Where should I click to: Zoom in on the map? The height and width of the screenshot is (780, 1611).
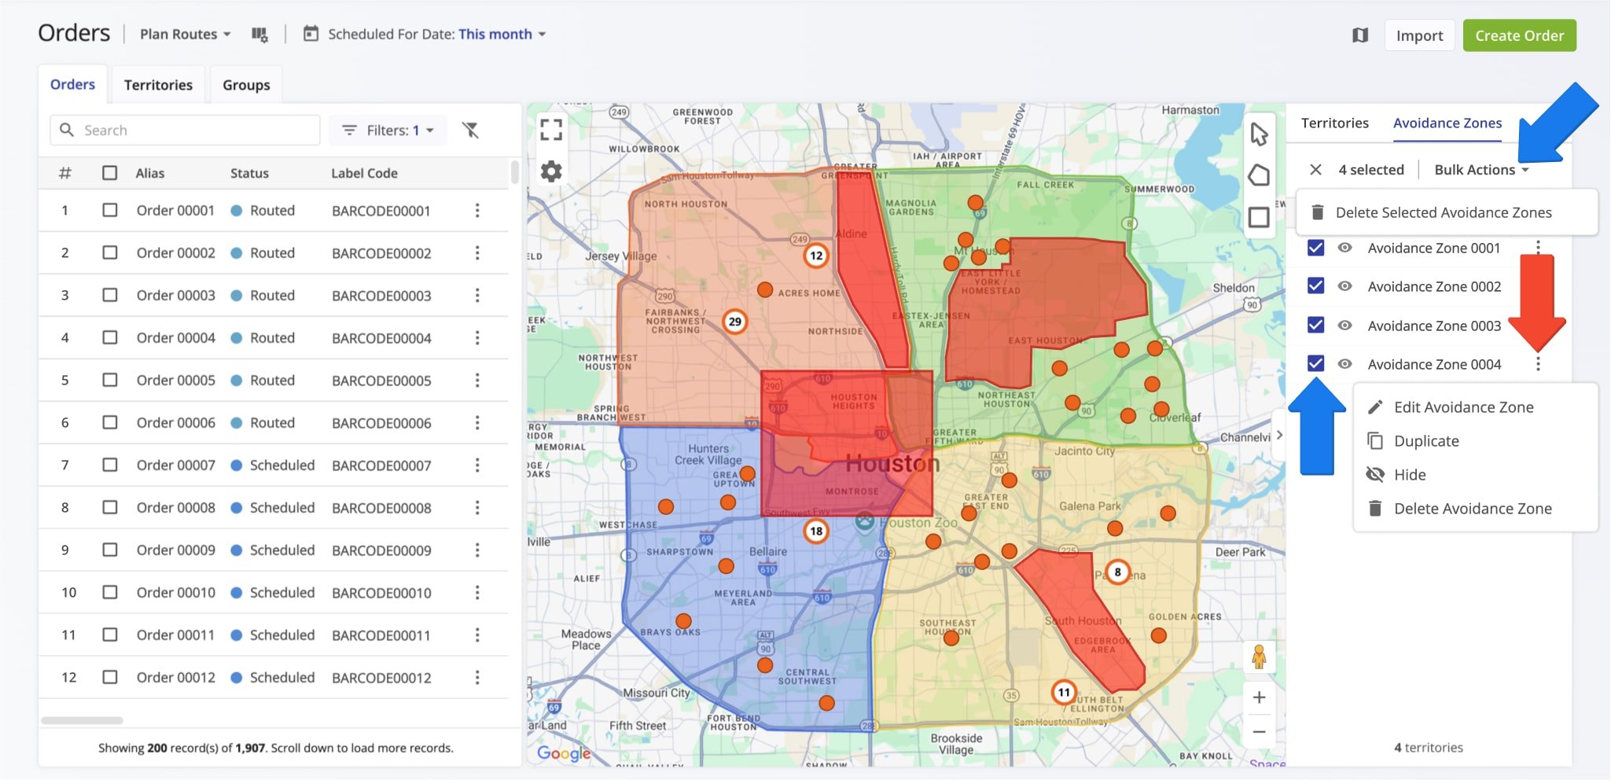click(x=1259, y=697)
